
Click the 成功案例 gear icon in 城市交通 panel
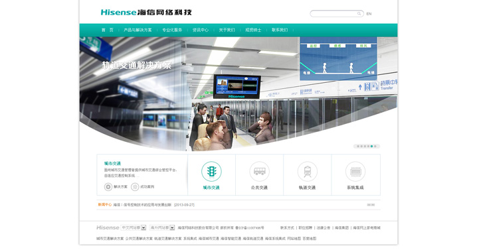coord(135,187)
